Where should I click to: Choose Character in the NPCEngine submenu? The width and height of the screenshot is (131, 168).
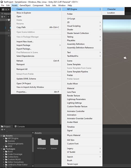(x=113, y=9)
